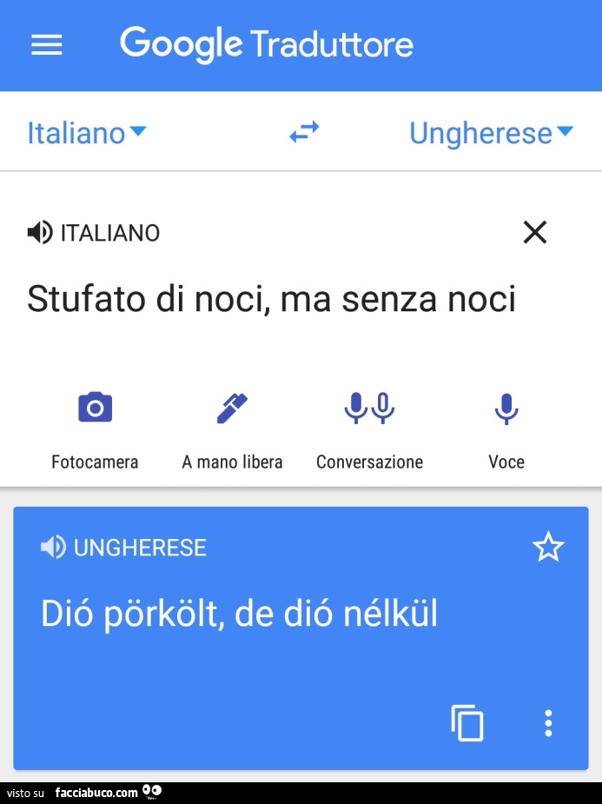Open the hamburger navigation menu
Screen dimensions: 602x804
tap(47, 44)
